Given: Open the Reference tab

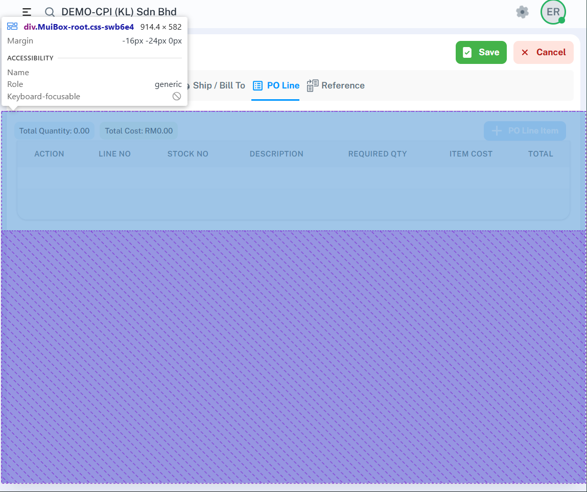Looking at the screenshot, I should tap(336, 85).
